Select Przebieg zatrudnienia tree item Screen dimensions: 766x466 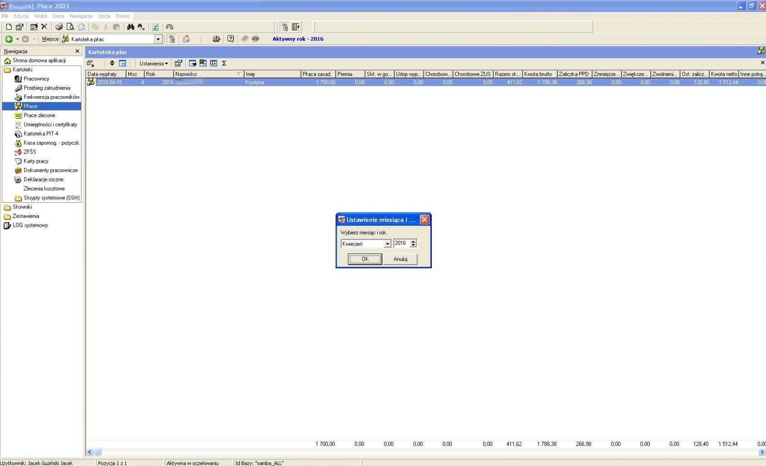[x=47, y=88]
